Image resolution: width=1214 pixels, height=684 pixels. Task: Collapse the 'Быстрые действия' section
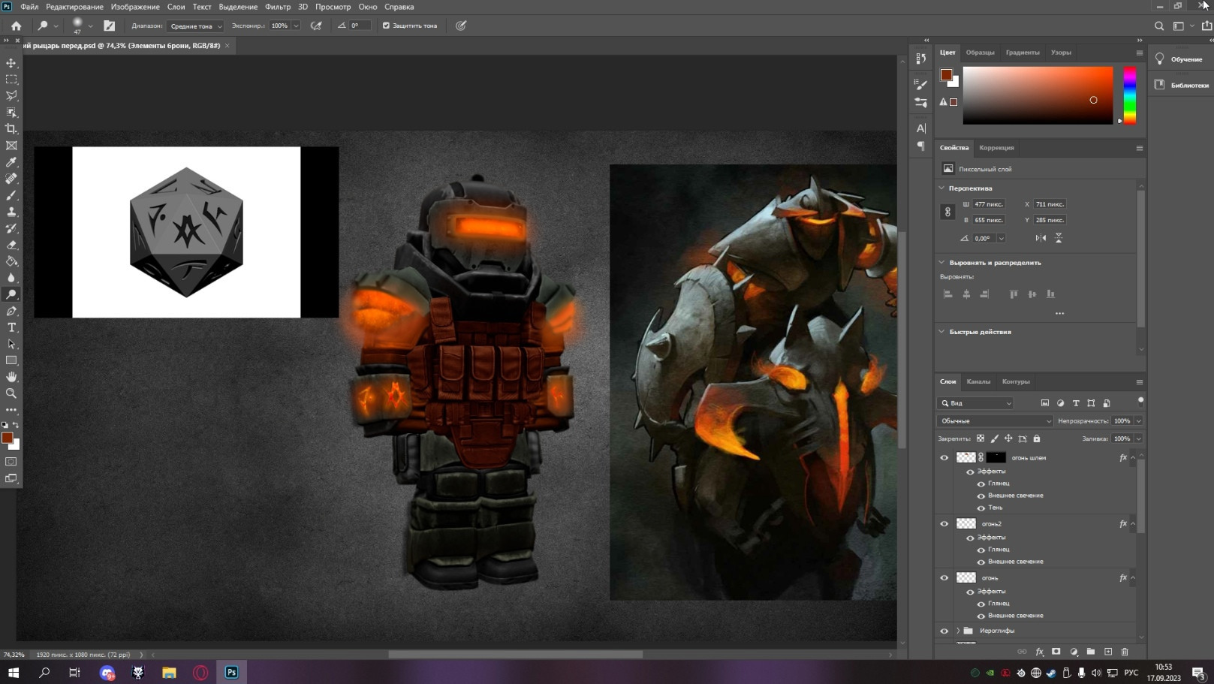coord(941,331)
